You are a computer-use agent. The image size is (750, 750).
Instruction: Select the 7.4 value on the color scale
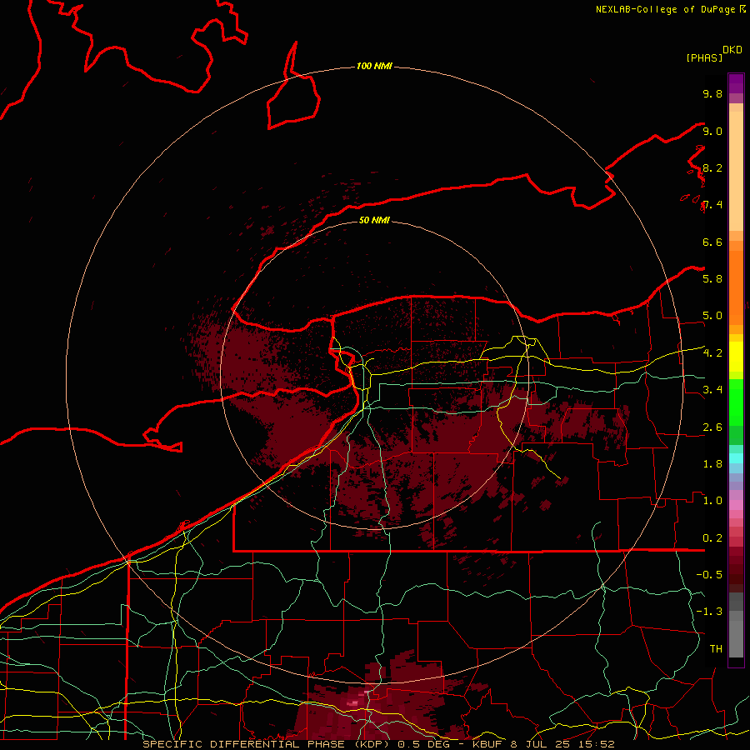pyautogui.click(x=712, y=205)
